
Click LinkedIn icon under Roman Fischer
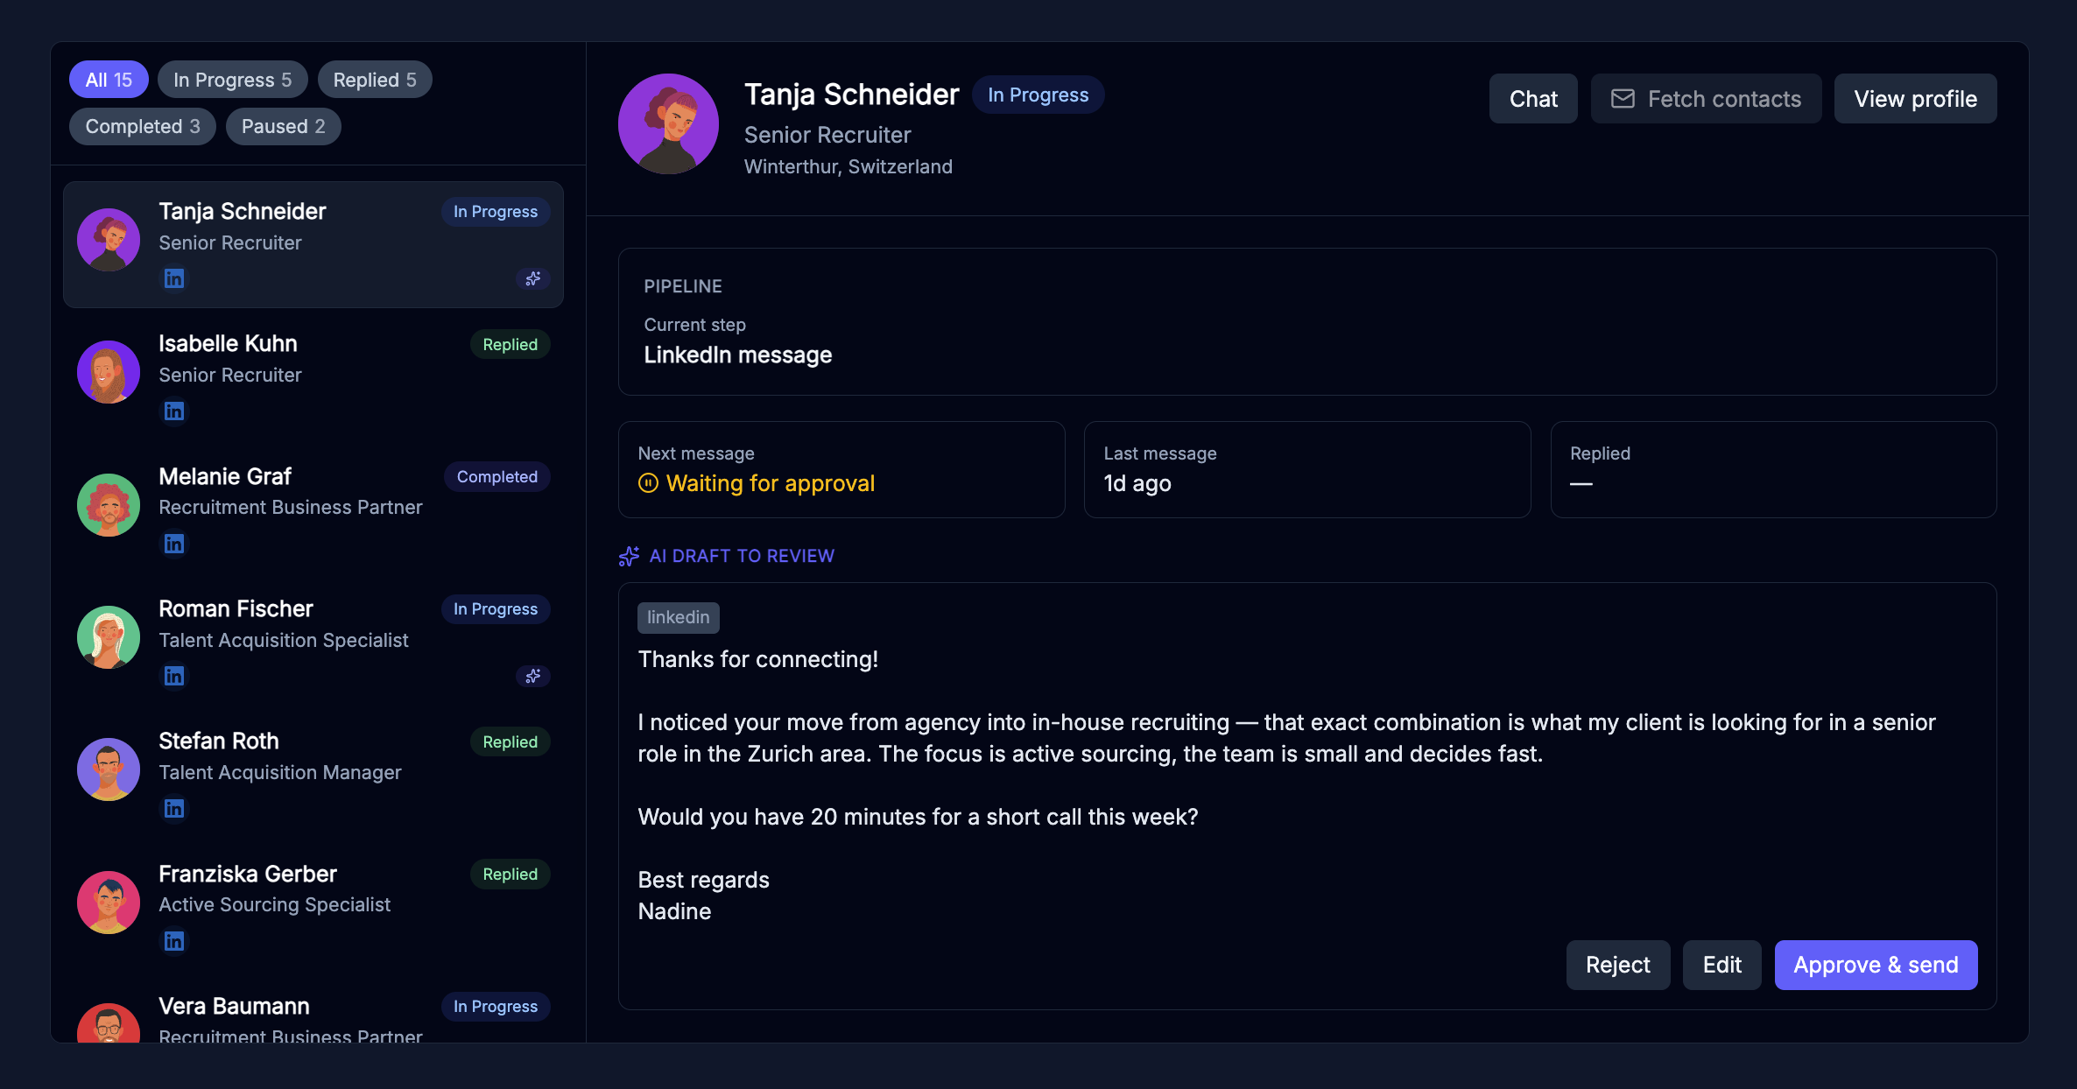174,676
